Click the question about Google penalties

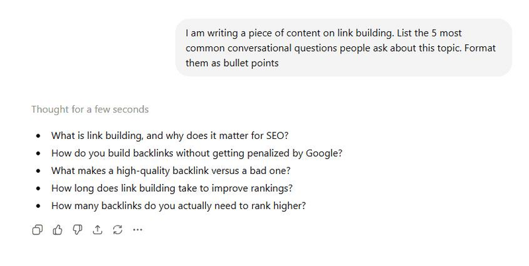pyautogui.click(x=196, y=153)
